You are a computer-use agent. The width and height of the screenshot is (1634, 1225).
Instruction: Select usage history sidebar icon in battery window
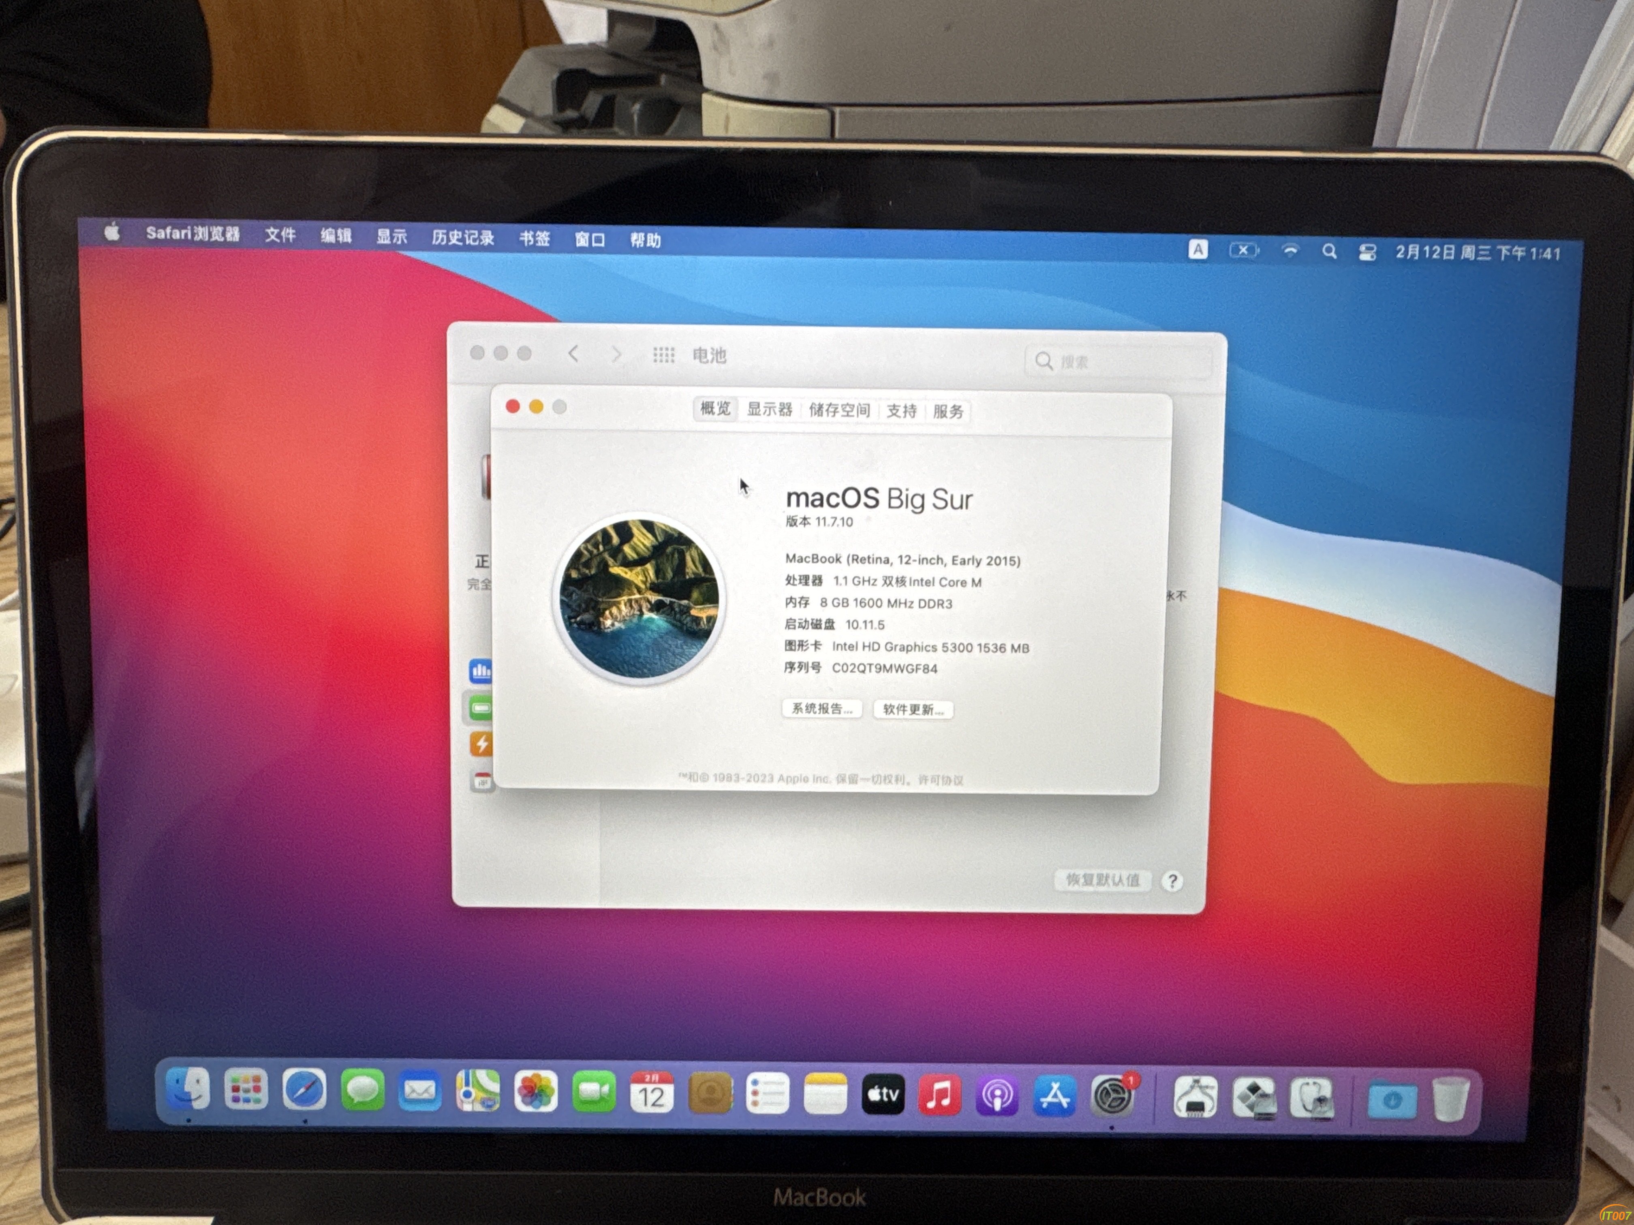pos(481,670)
